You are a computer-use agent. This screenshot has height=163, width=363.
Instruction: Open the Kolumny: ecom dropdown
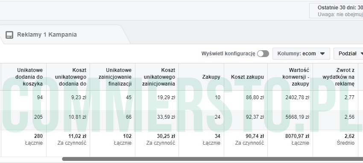point(301,54)
